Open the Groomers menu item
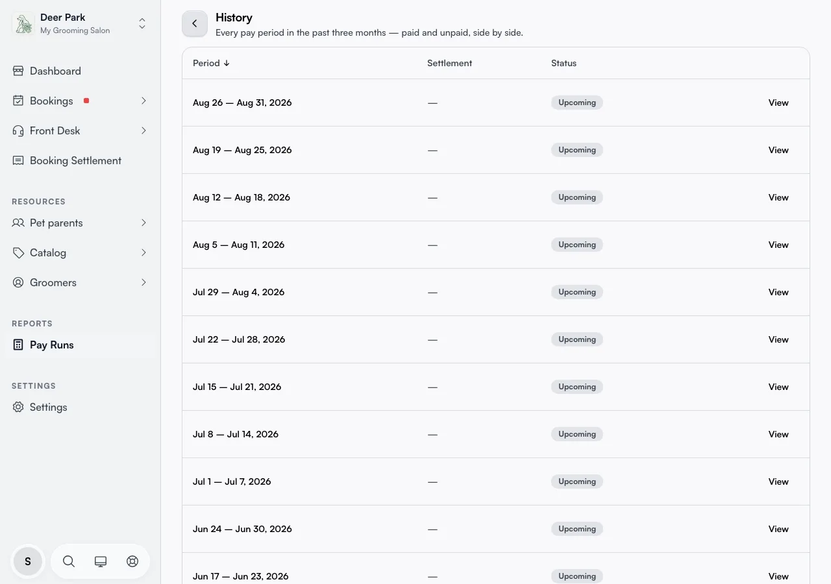Screen dimensions: 831x584 tap(81, 282)
